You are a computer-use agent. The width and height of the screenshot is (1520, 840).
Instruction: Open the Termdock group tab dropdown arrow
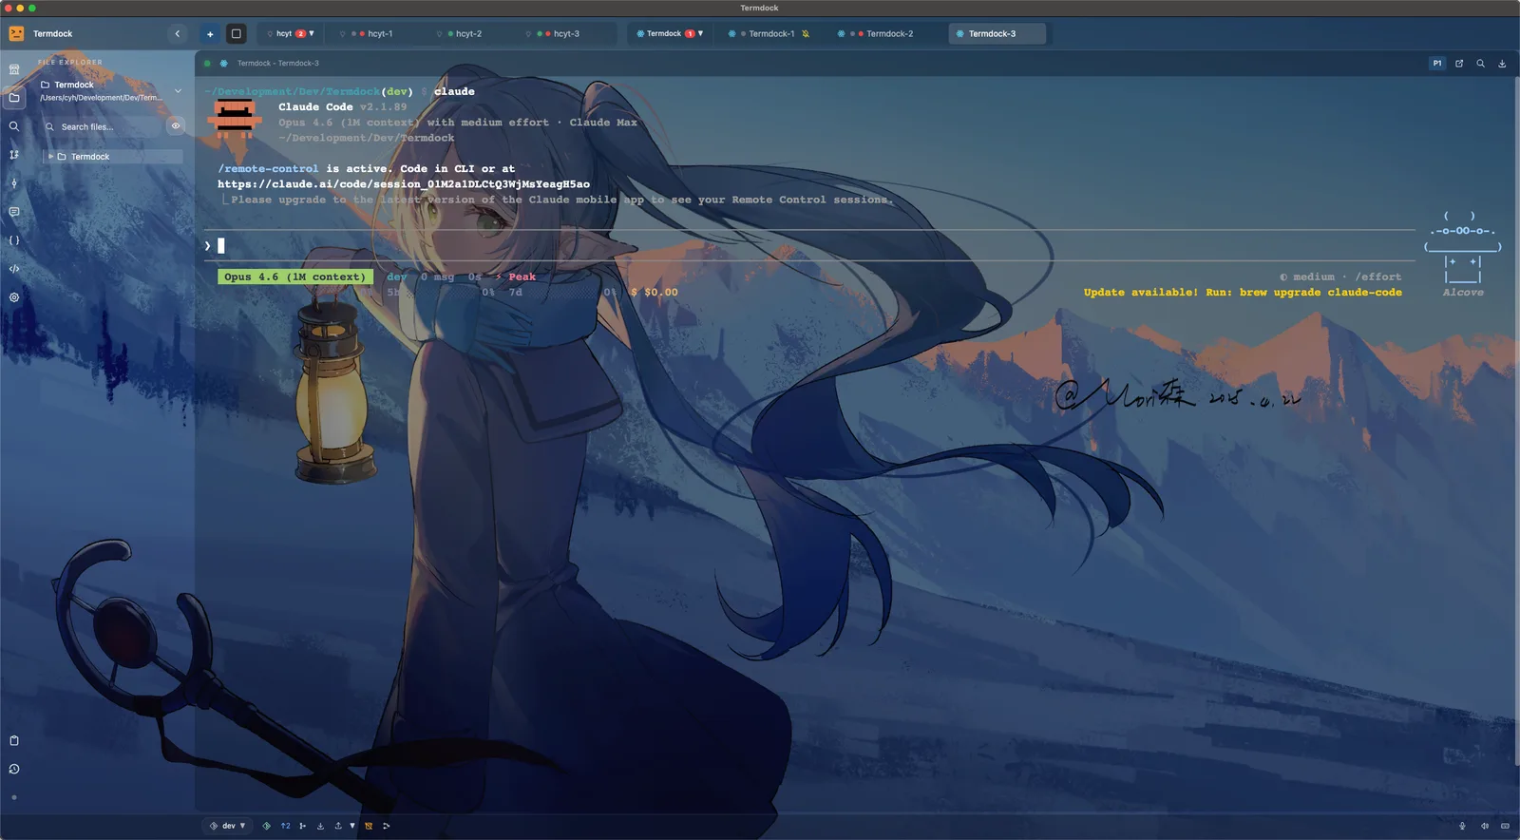point(701,33)
